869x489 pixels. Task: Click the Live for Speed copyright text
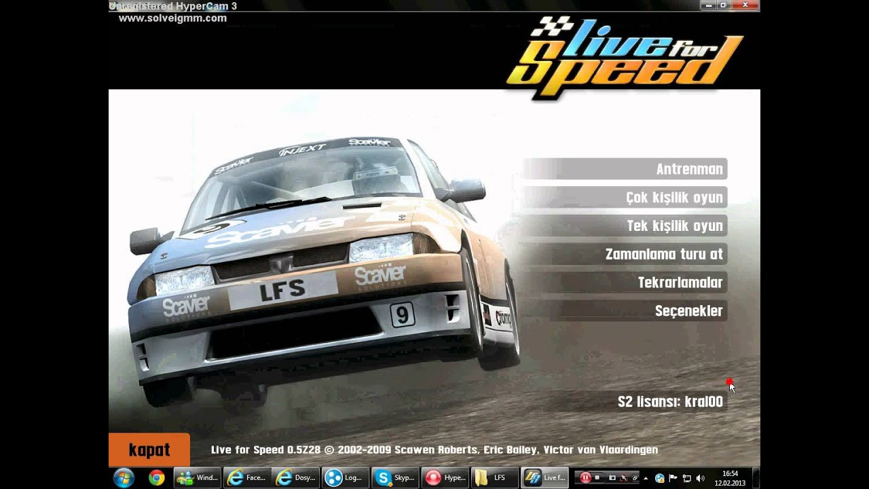[x=434, y=450]
